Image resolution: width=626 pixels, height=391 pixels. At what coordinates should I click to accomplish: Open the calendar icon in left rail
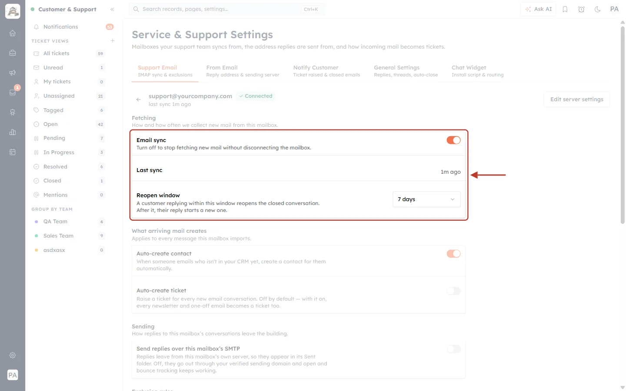tap(13, 152)
